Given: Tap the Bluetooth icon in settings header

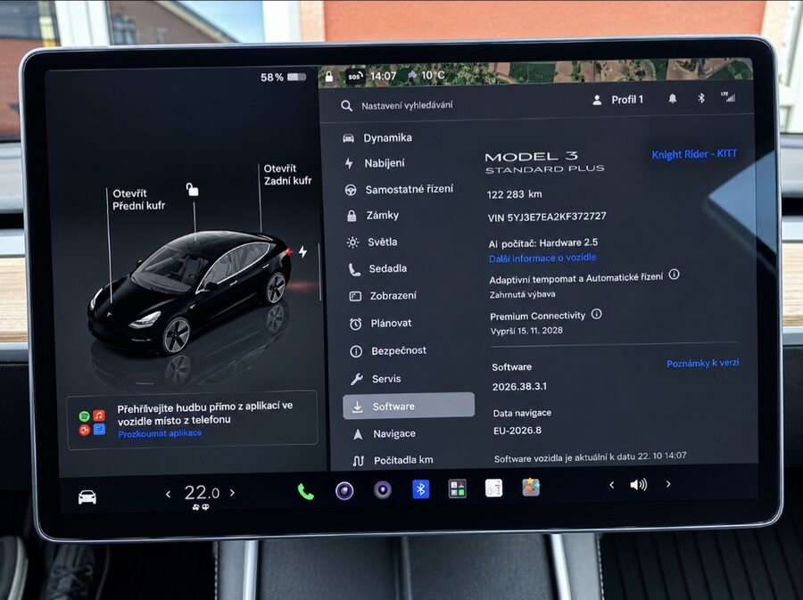Looking at the screenshot, I should [x=701, y=98].
